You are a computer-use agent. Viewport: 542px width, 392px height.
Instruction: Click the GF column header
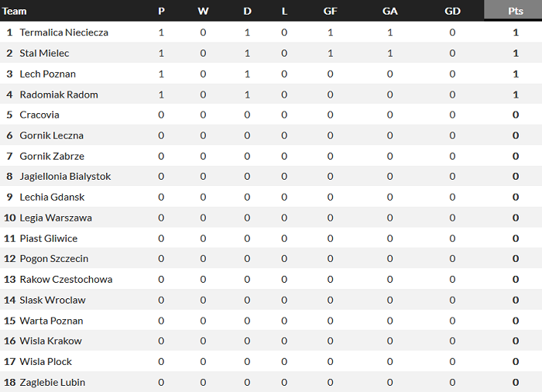point(330,11)
